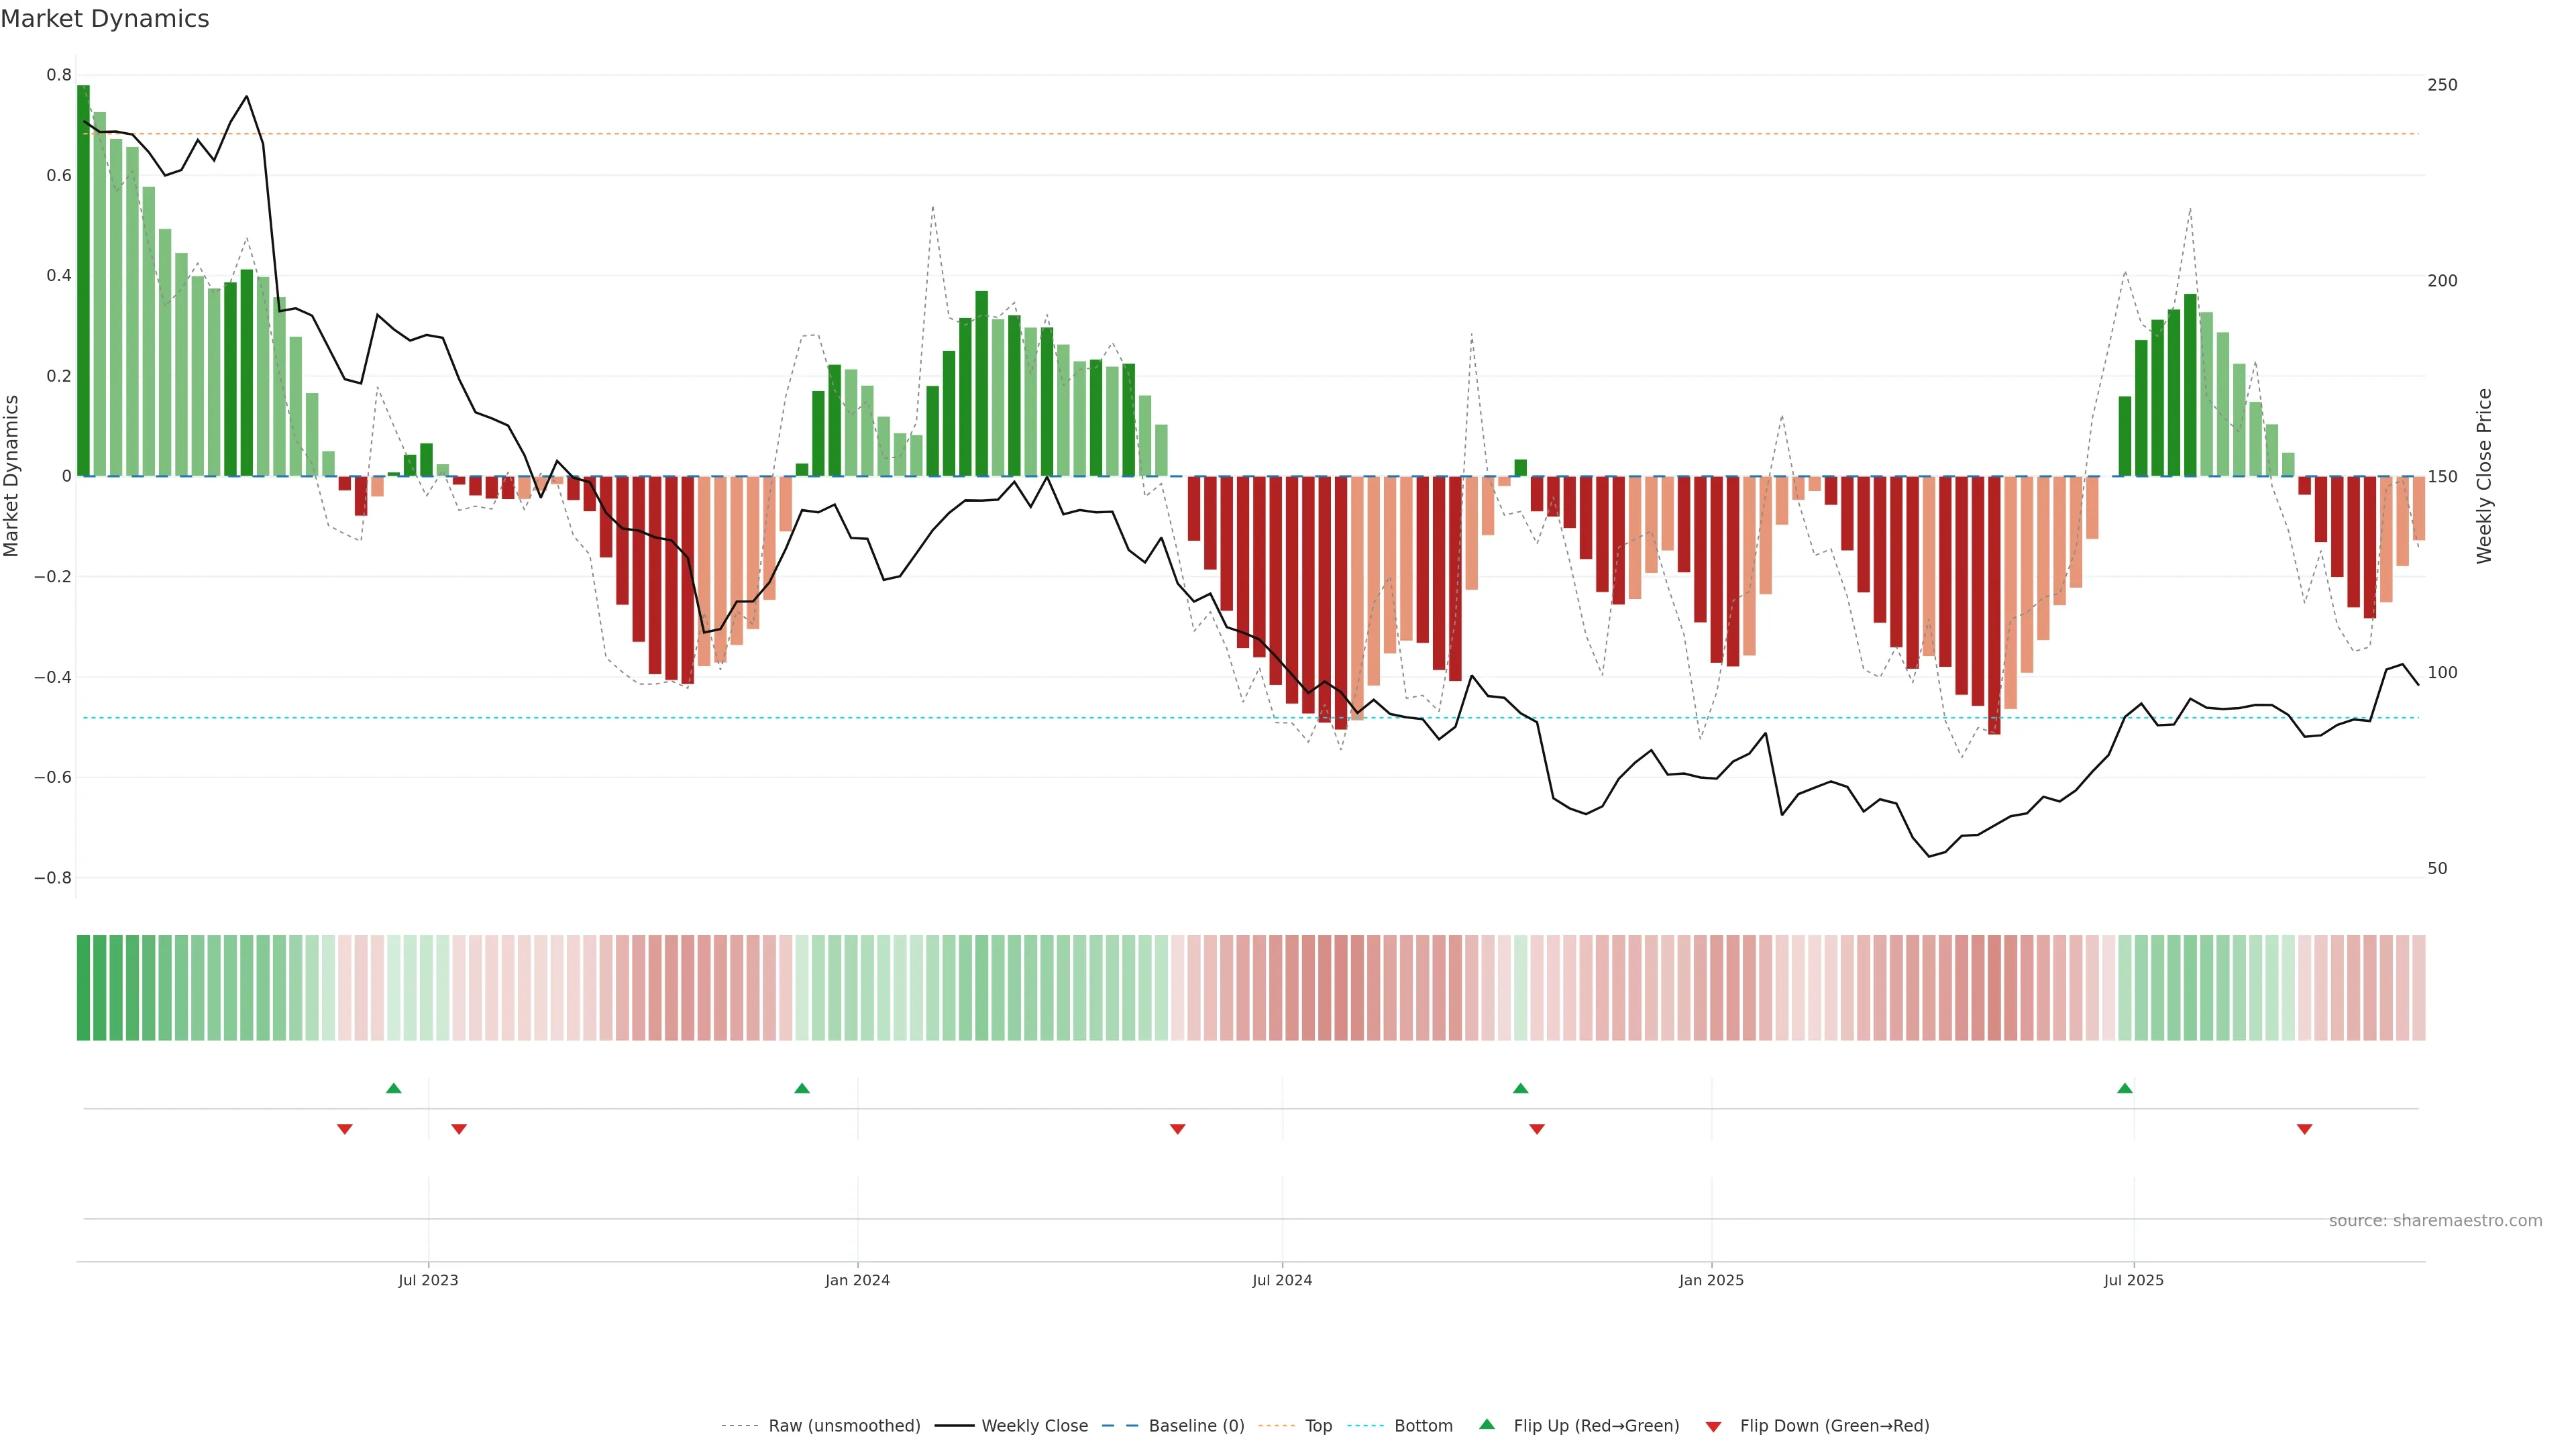The image size is (2576, 1449).
Task: Click the Flip Up legend triangle icon
Action: (1487, 1424)
